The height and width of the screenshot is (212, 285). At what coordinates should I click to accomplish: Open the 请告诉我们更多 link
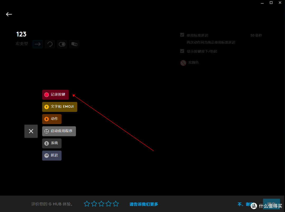pos(144,204)
